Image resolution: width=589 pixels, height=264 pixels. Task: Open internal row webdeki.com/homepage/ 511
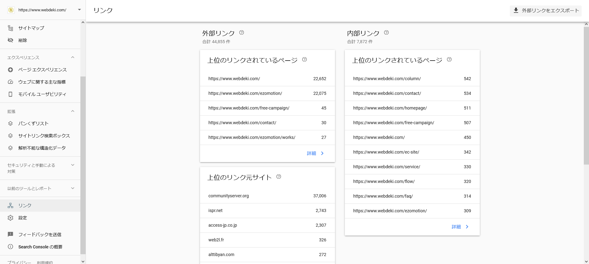click(x=412, y=108)
